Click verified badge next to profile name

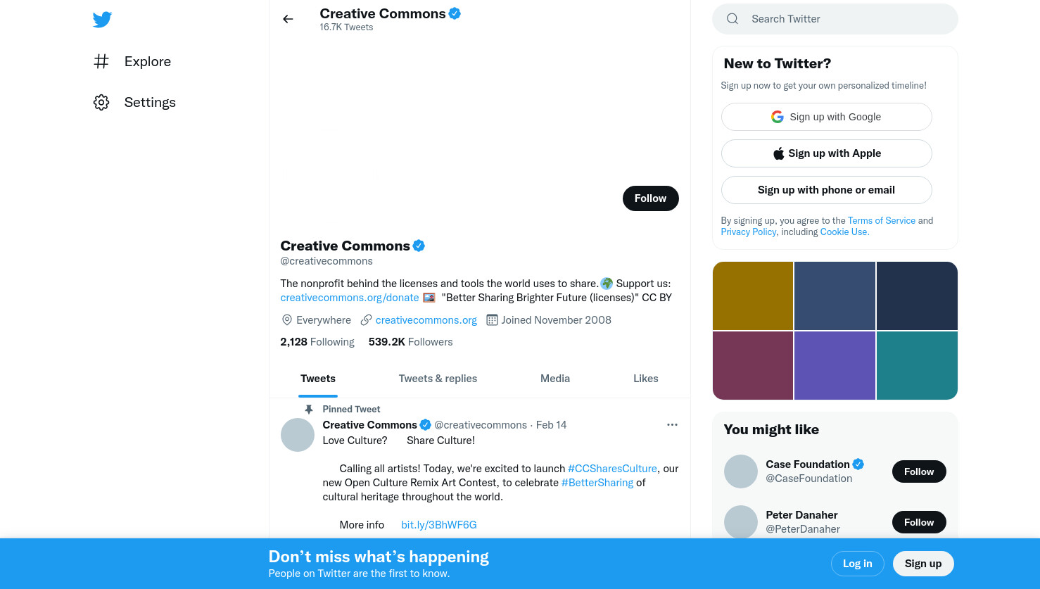pyautogui.click(x=419, y=246)
